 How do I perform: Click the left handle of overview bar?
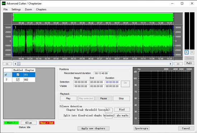point(13,17)
